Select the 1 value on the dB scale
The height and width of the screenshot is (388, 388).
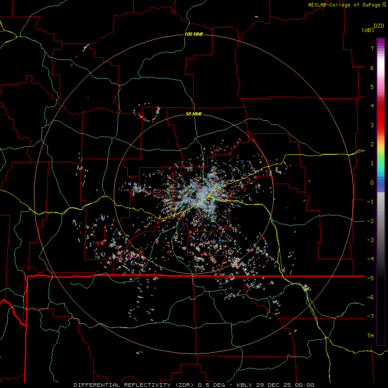pyautogui.click(x=372, y=163)
